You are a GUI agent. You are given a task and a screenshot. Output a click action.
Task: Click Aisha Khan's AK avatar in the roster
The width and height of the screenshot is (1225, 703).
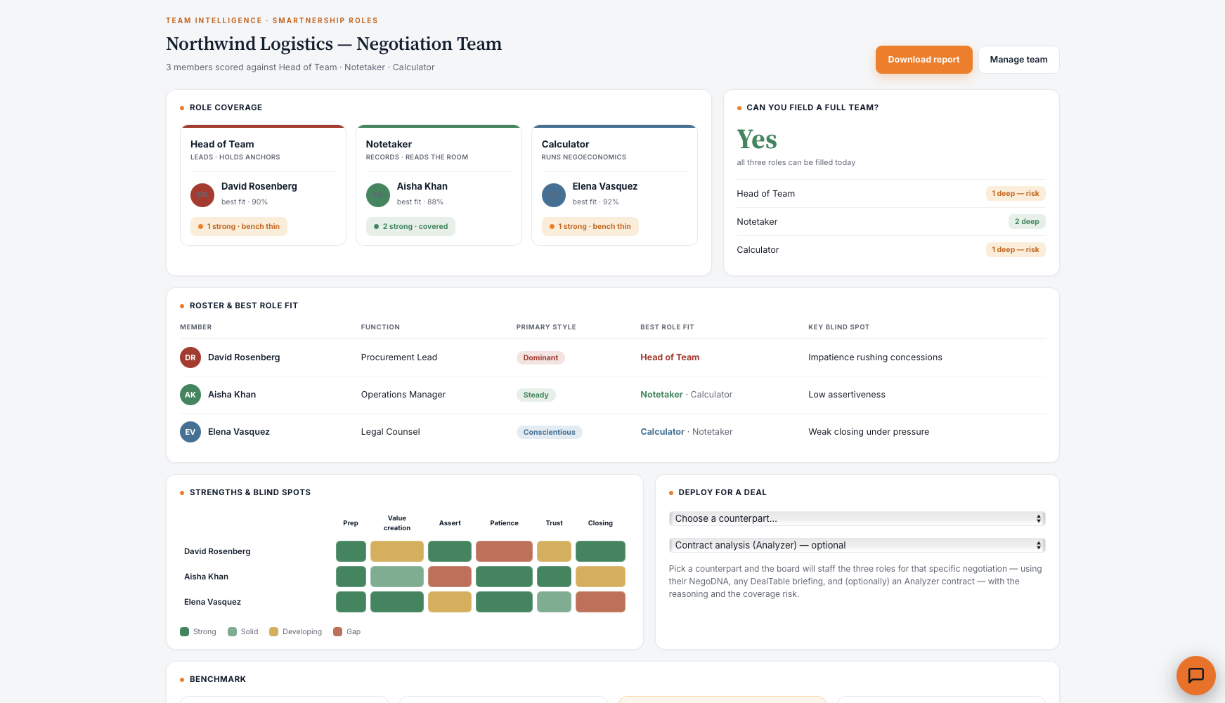190,395
